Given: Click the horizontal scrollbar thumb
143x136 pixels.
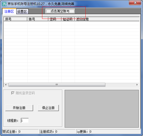Looking at the screenshot, I should click(x=57, y=85).
